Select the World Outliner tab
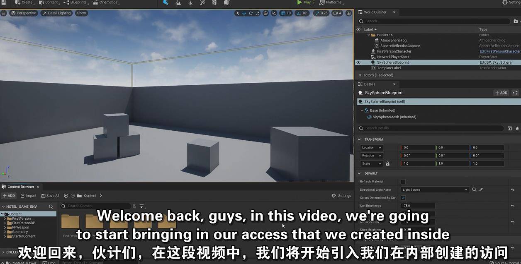 (375, 12)
